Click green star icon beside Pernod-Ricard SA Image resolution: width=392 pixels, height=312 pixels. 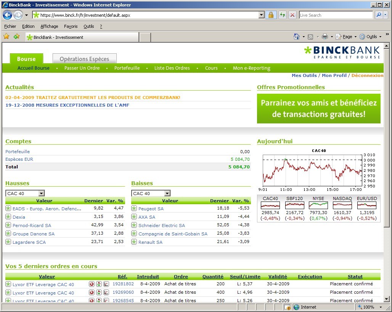[8, 225]
